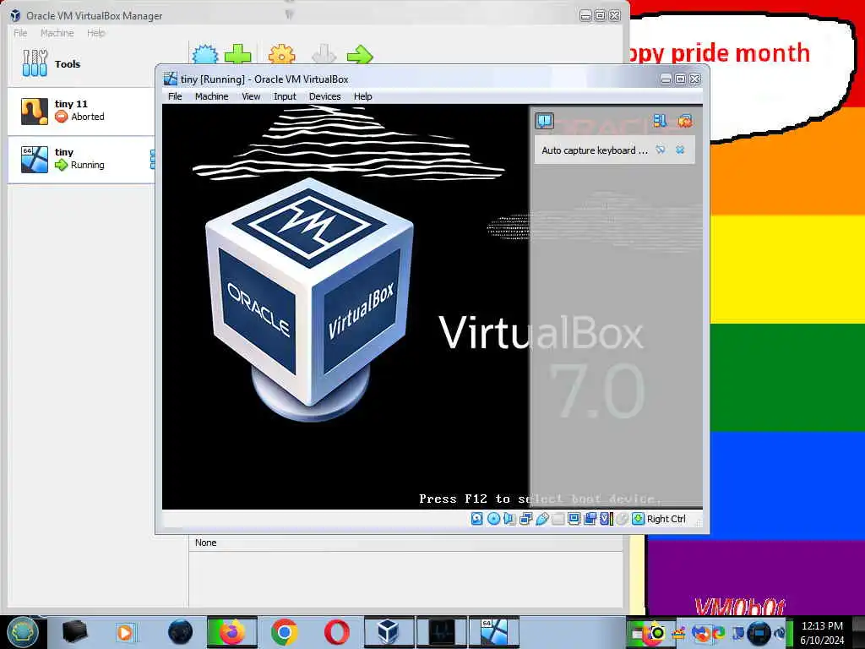Click the None text in Manager details pane
Image resolution: width=865 pixels, height=649 pixels.
205,543
